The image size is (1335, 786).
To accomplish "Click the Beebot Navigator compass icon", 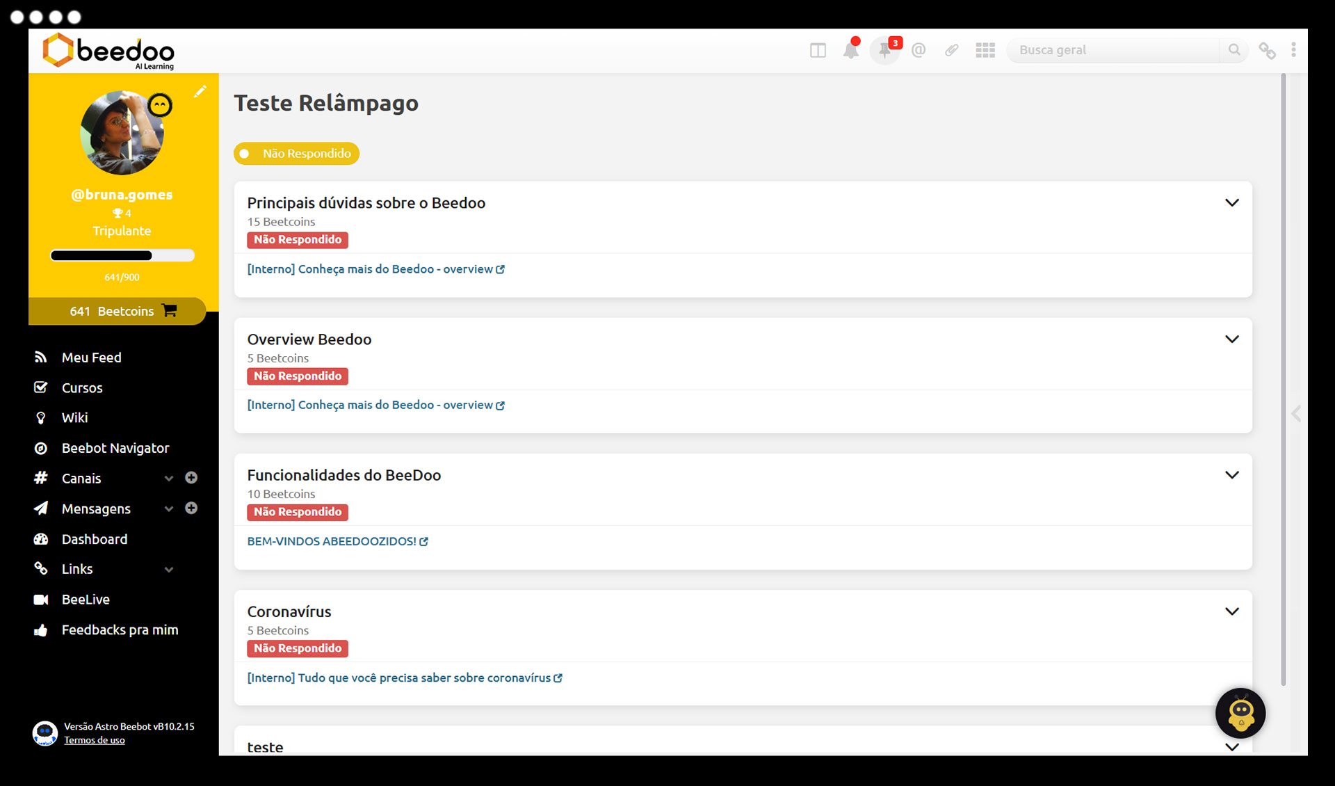I will point(41,449).
